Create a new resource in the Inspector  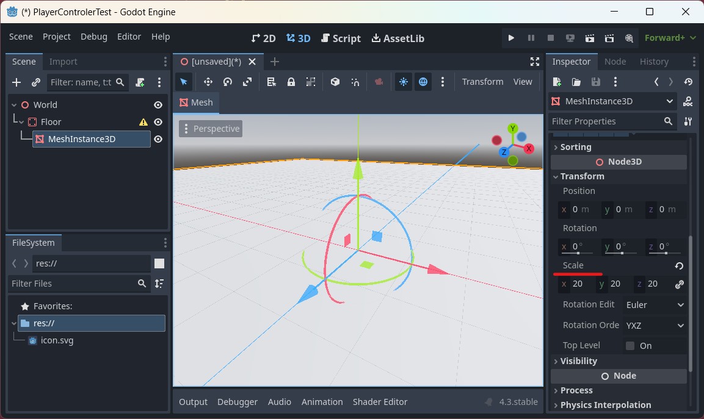point(556,81)
